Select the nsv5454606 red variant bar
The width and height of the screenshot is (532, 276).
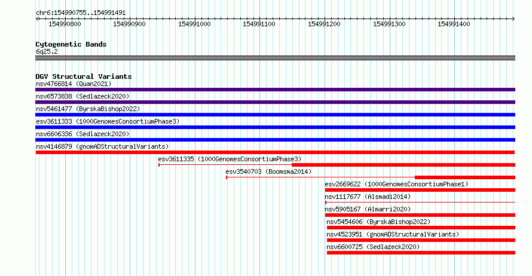click(421, 228)
